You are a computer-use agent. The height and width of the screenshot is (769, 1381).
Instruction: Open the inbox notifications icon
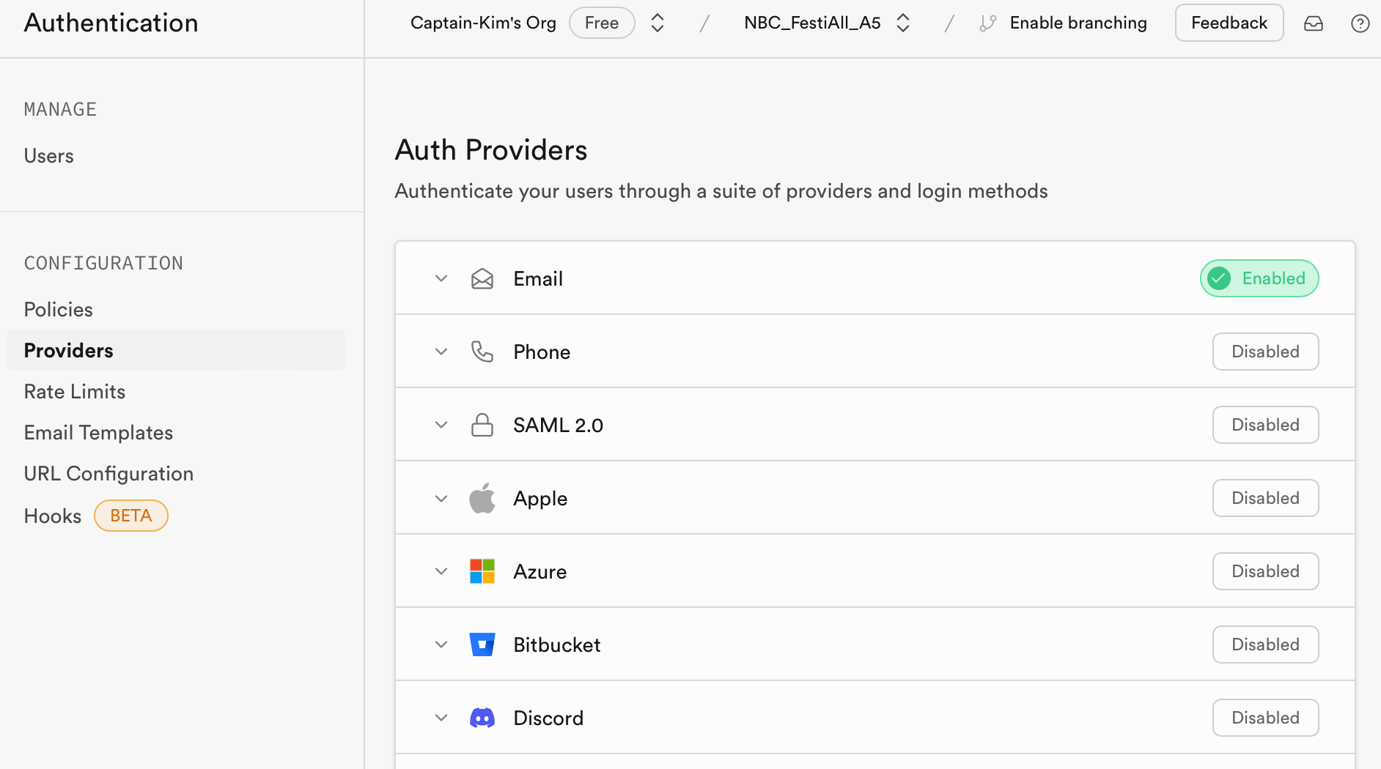click(x=1314, y=23)
